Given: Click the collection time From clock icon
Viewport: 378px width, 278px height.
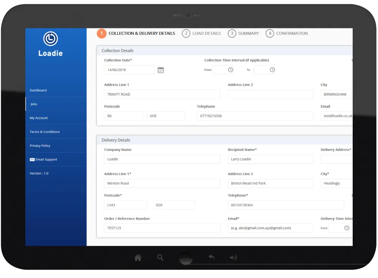Looking at the screenshot, I should pos(231,70).
